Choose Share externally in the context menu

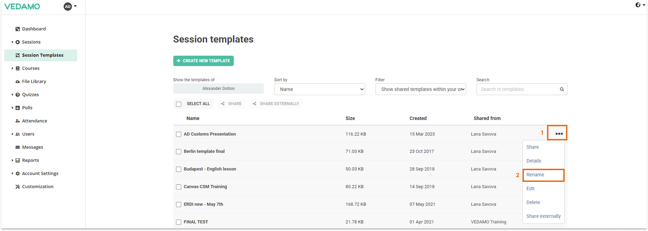coord(543,216)
